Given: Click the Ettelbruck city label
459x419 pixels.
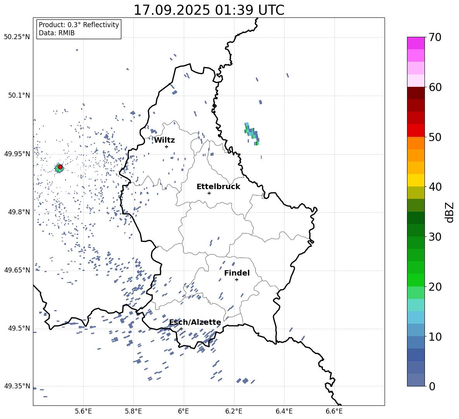Looking at the screenshot, I should coord(218,187).
